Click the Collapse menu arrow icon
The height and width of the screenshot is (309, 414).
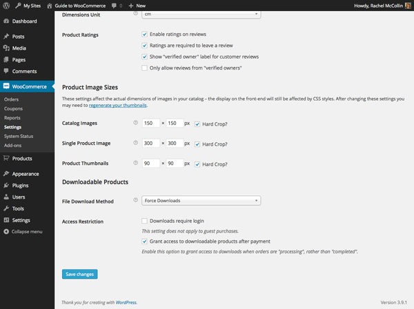(x=6, y=232)
